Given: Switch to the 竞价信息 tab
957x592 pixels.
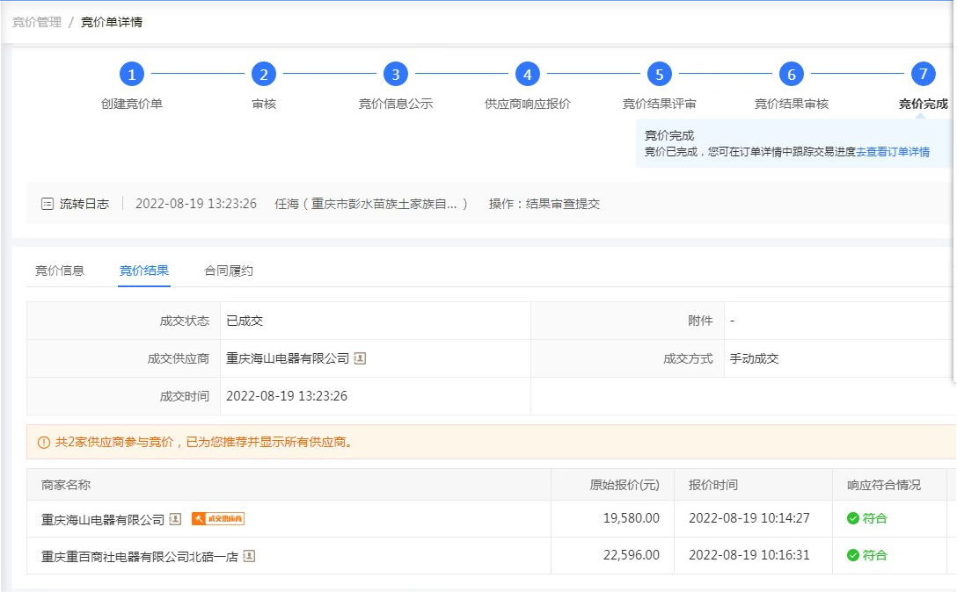Looking at the screenshot, I should click(x=60, y=271).
